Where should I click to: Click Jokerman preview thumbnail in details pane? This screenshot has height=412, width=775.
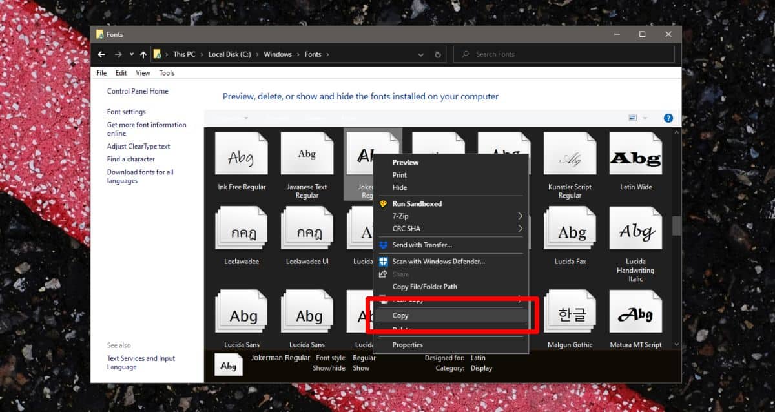pyautogui.click(x=229, y=366)
